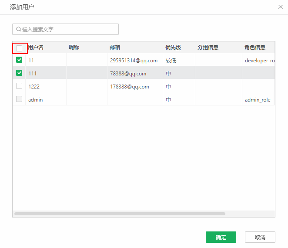Click the 昵称 column header
This screenshot has width=288, height=248.
(x=74, y=48)
